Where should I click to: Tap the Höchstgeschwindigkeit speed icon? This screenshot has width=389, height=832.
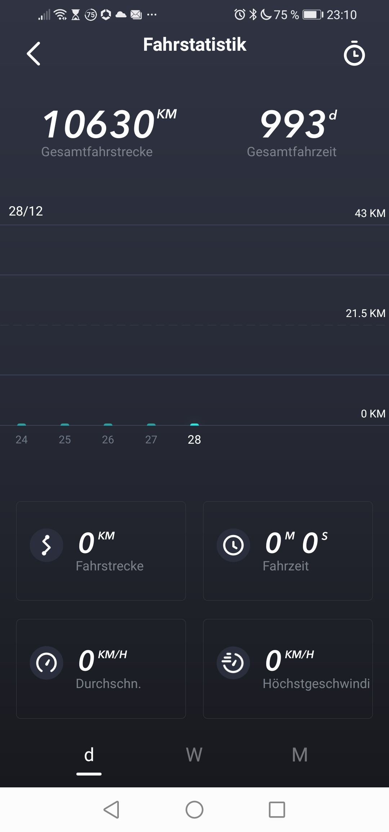pyautogui.click(x=233, y=663)
